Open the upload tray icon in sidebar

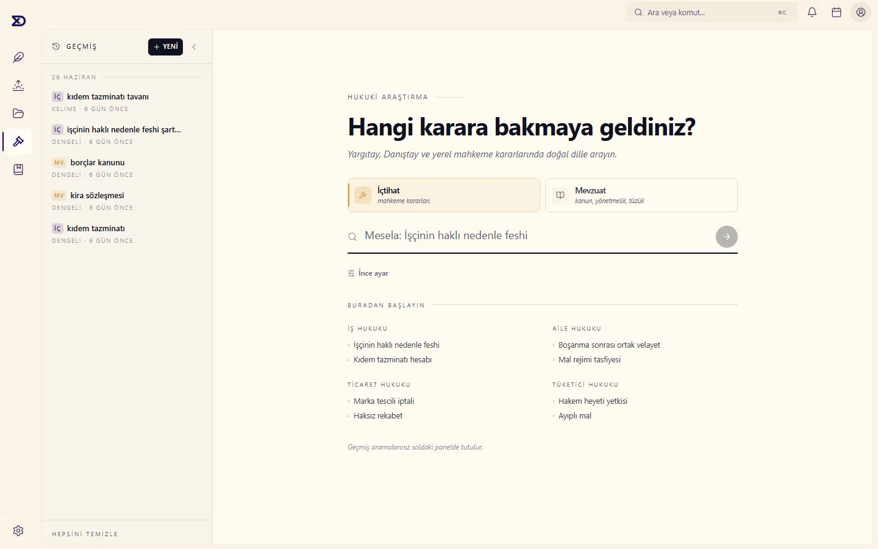[18, 85]
